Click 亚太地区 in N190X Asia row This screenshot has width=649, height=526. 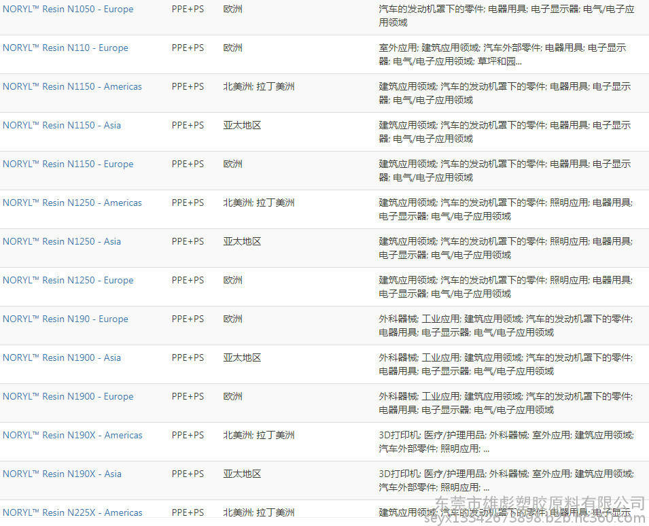242,474
